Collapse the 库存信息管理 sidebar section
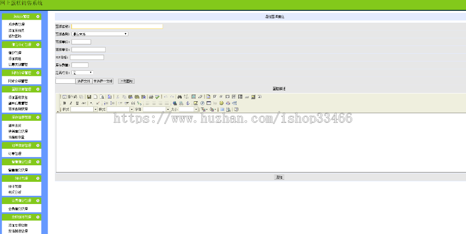This screenshot has height=234, width=466. pos(38,117)
